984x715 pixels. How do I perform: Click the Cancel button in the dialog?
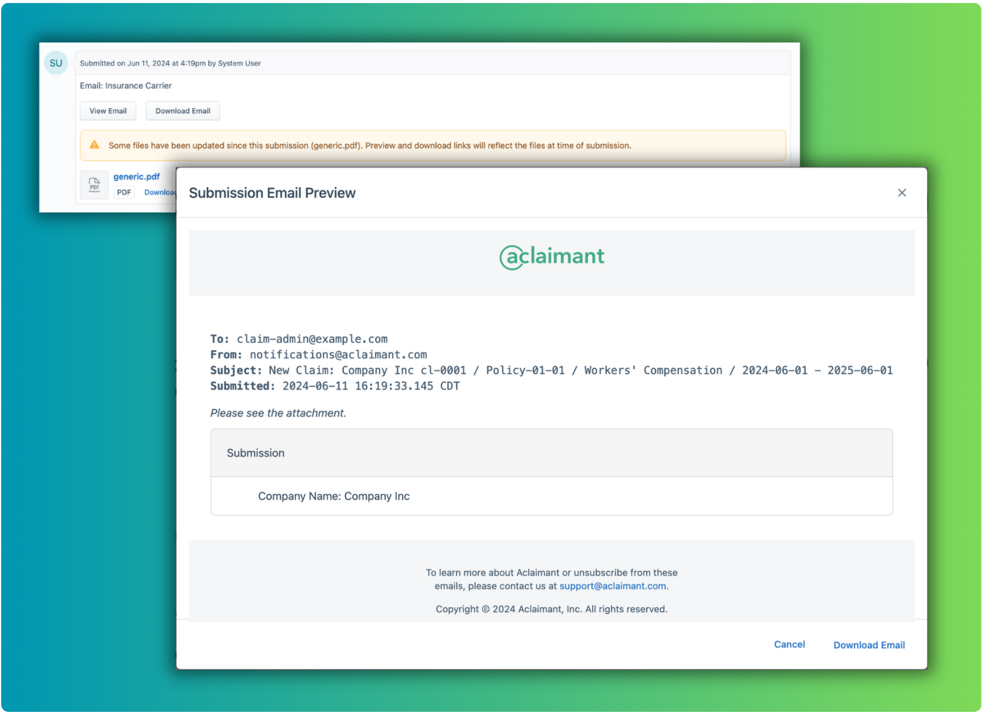(x=789, y=644)
